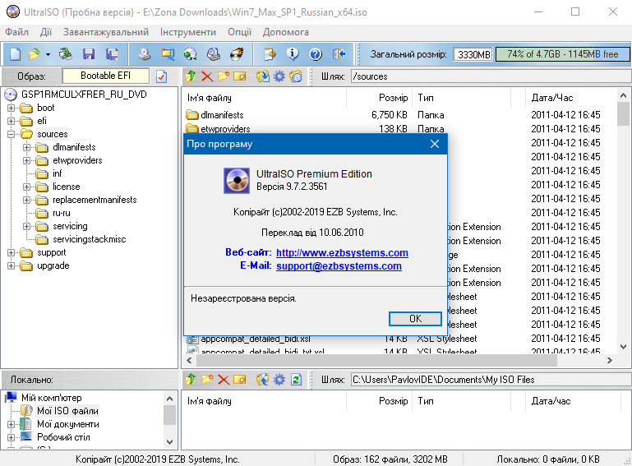Create a new ISO image
This screenshot has height=466, width=632.
tap(16, 54)
